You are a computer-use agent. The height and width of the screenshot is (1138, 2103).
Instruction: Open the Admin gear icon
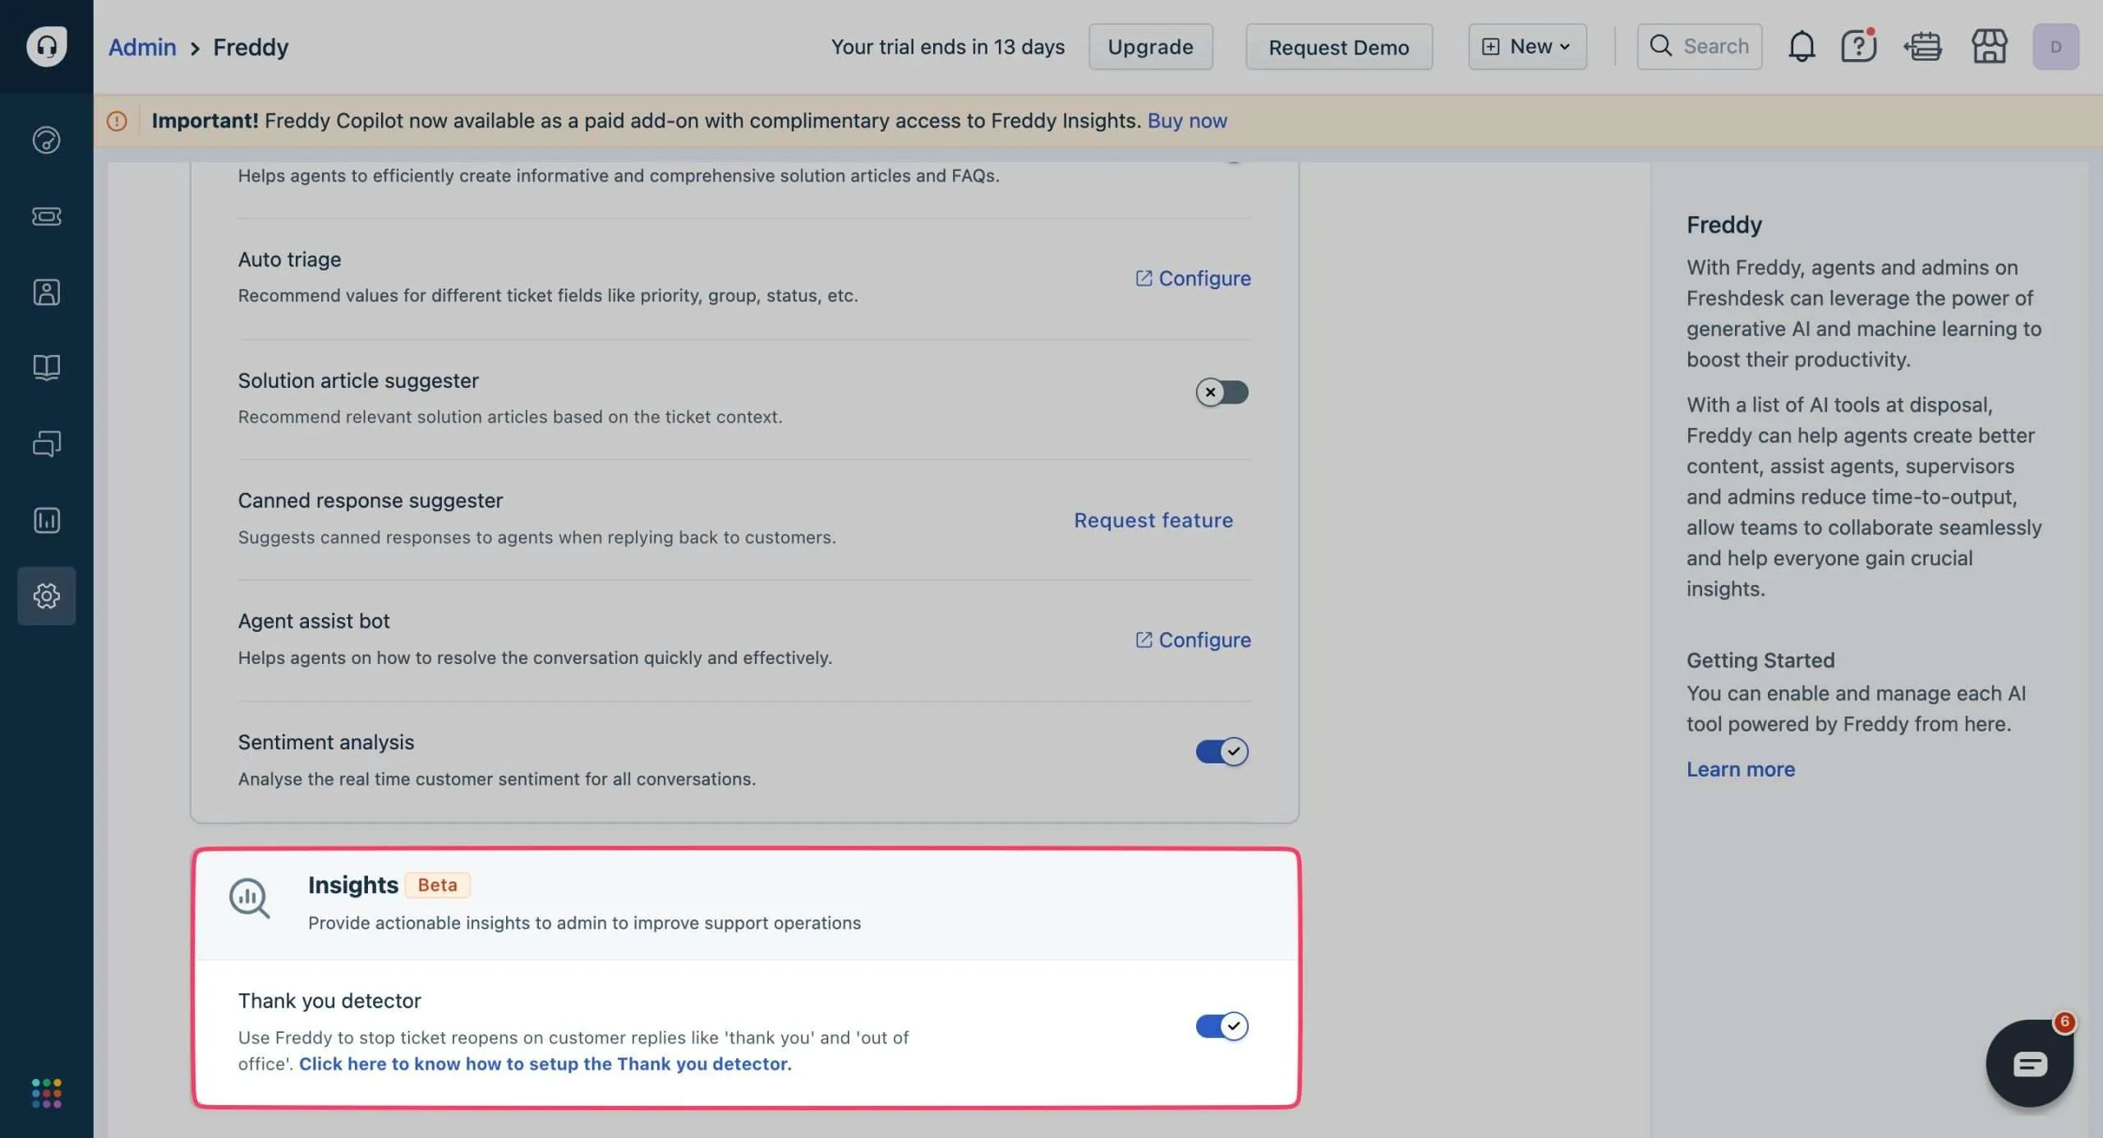(x=46, y=596)
